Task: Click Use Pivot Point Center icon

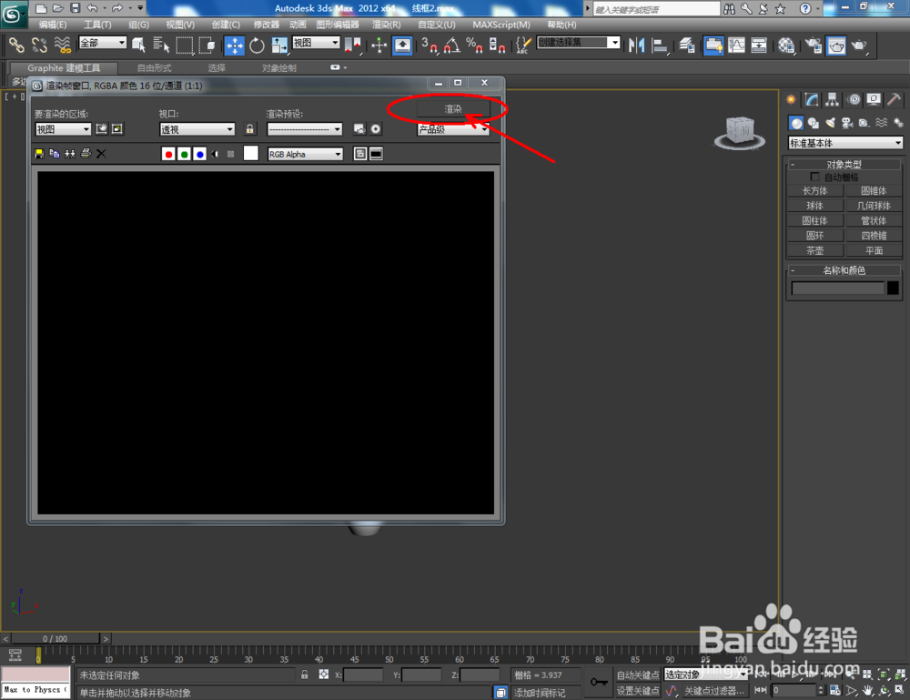Action: (353, 45)
